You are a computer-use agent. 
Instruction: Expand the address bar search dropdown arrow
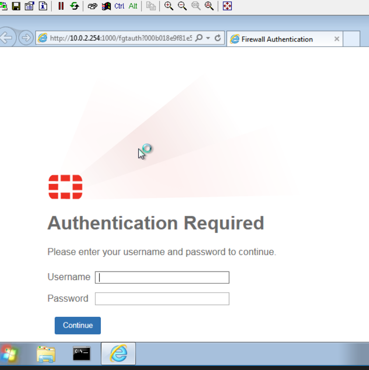coord(208,38)
